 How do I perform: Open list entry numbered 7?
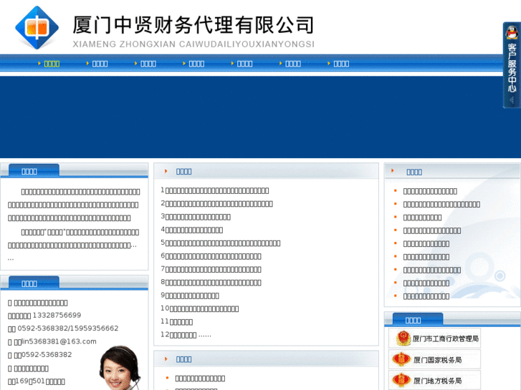click(211, 269)
